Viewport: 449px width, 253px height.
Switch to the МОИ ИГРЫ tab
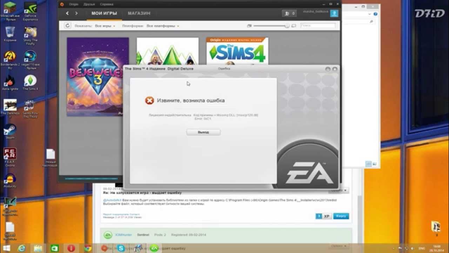[x=104, y=13]
